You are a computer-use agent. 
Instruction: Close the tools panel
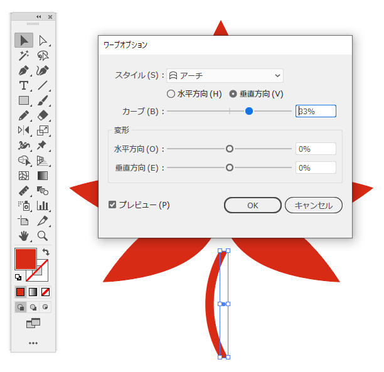tap(50, 17)
